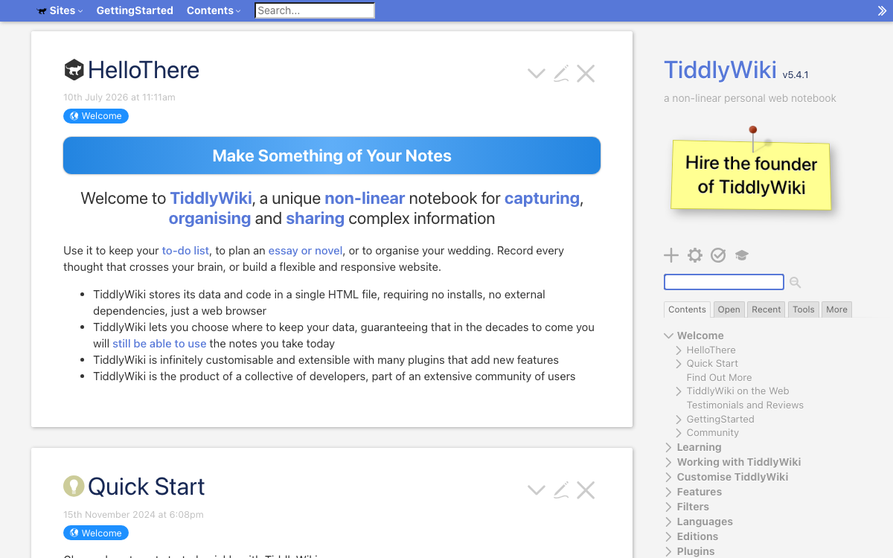Focus the top bar Search field
The height and width of the screenshot is (558, 893).
click(x=315, y=10)
